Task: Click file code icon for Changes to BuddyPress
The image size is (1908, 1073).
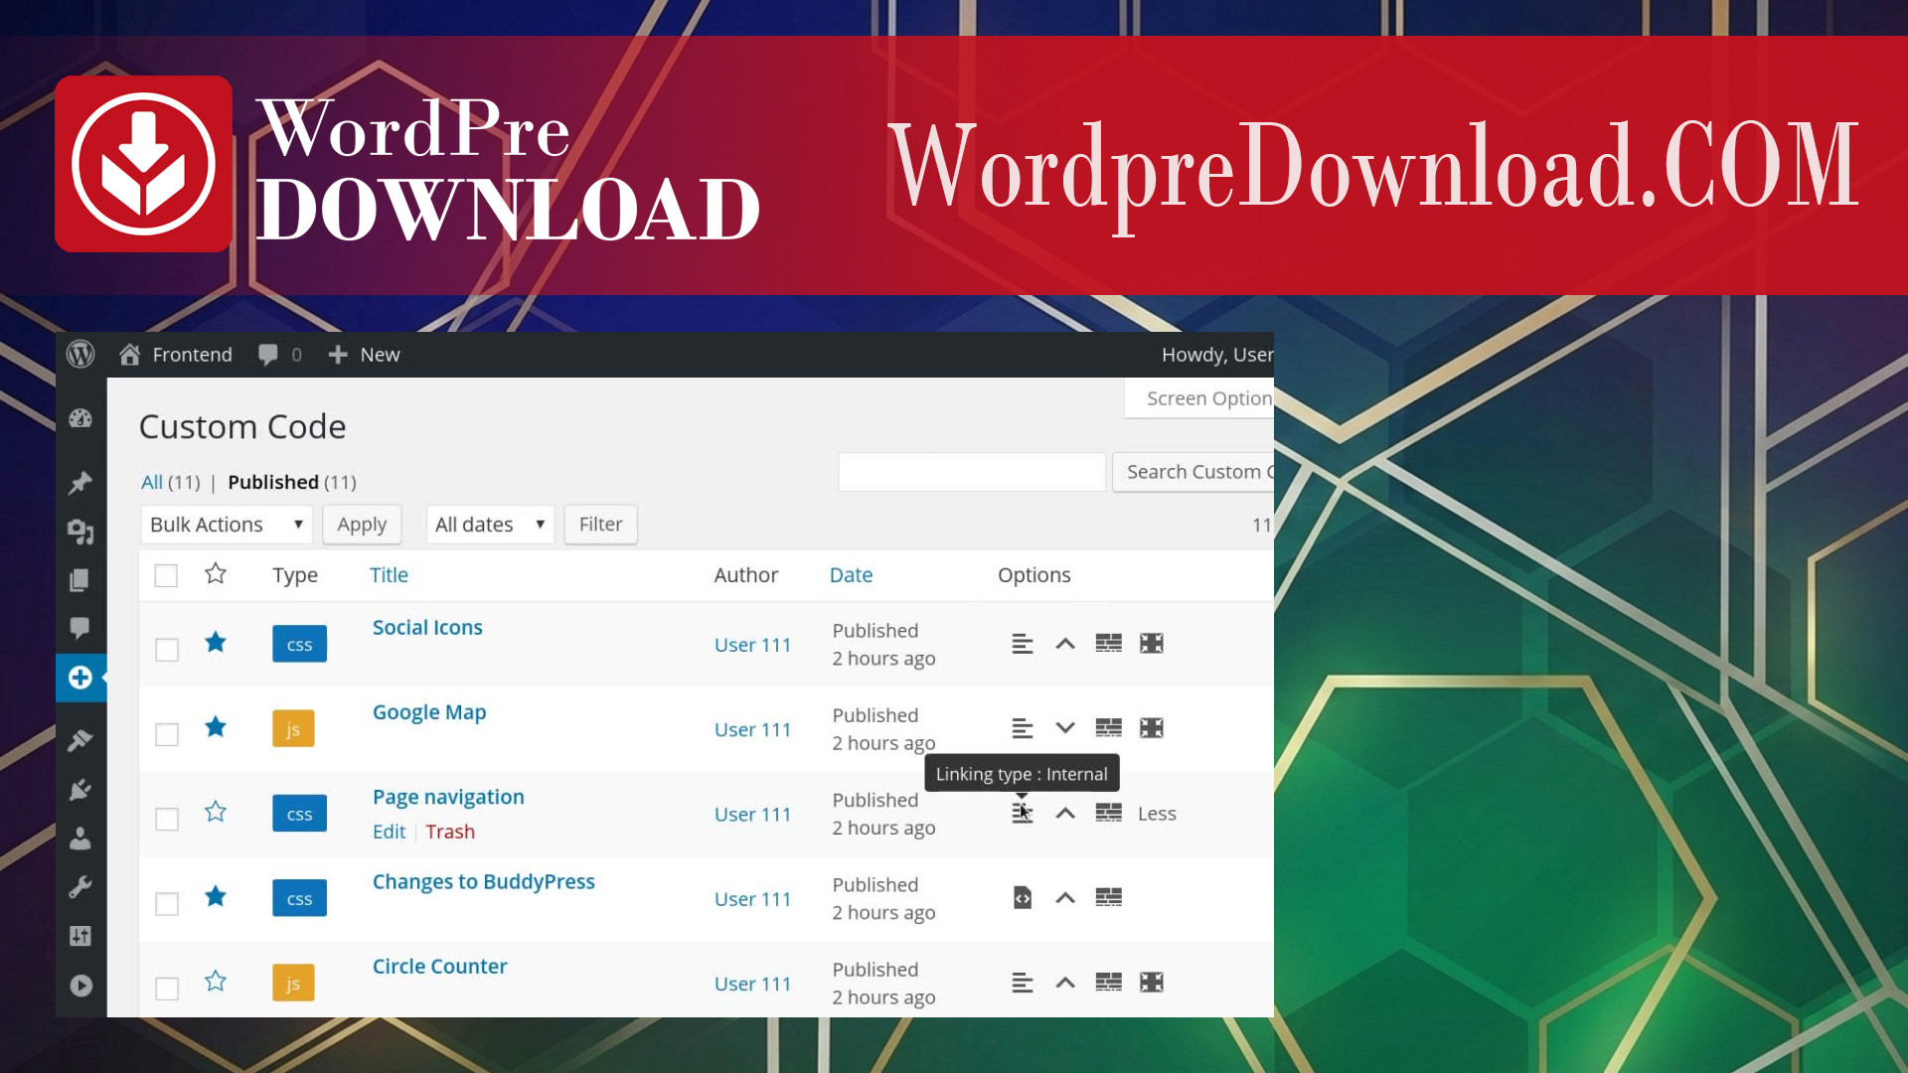Action: [1023, 898]
